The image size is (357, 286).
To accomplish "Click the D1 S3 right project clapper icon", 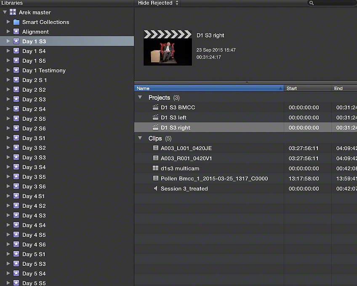I will tap(155, 127).
